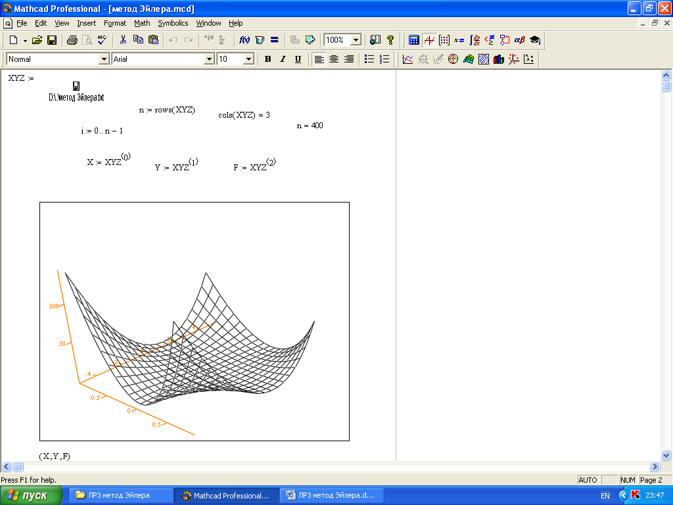Open the Evaluation x= palette
The image size is (673, 505).
click(459, 40)
